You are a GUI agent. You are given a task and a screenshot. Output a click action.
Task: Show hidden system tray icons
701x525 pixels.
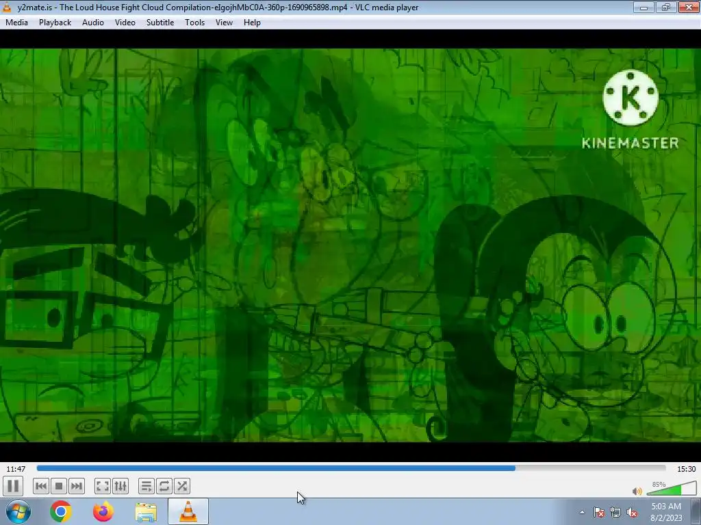click(582, 512)
